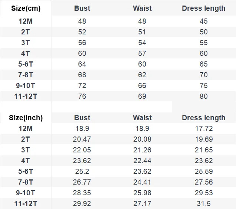
Task: Click waist value 27.17 inches
Action: 142,203
